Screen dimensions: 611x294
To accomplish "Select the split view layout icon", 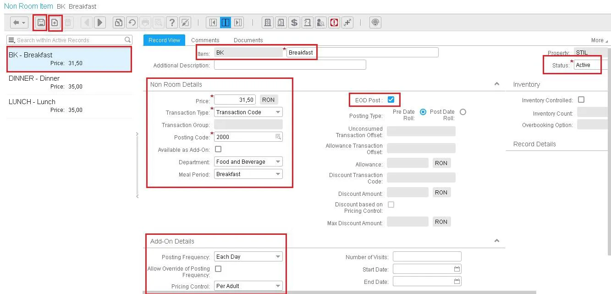I will point(225,22).
